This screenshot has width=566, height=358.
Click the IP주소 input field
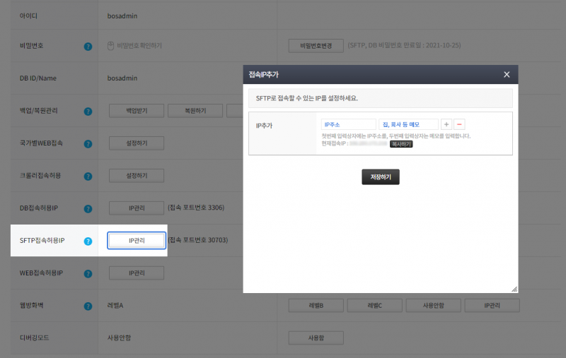(x=348, y=124)
